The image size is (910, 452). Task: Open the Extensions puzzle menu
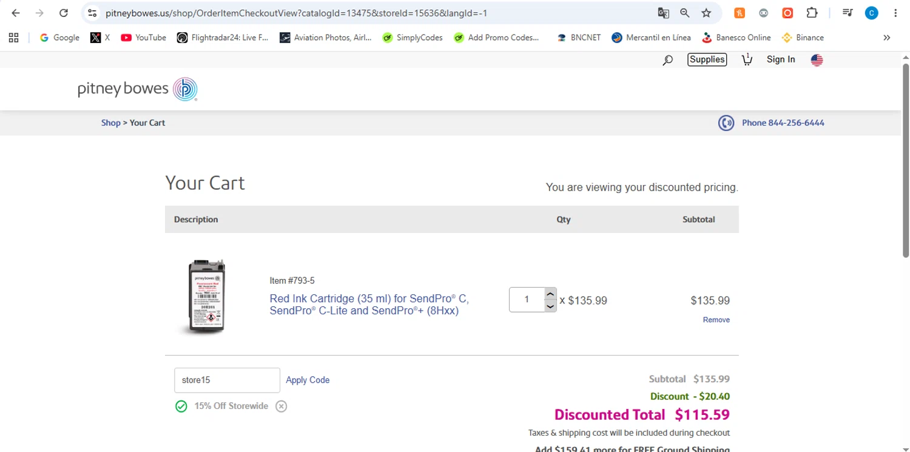click(812, 13)
